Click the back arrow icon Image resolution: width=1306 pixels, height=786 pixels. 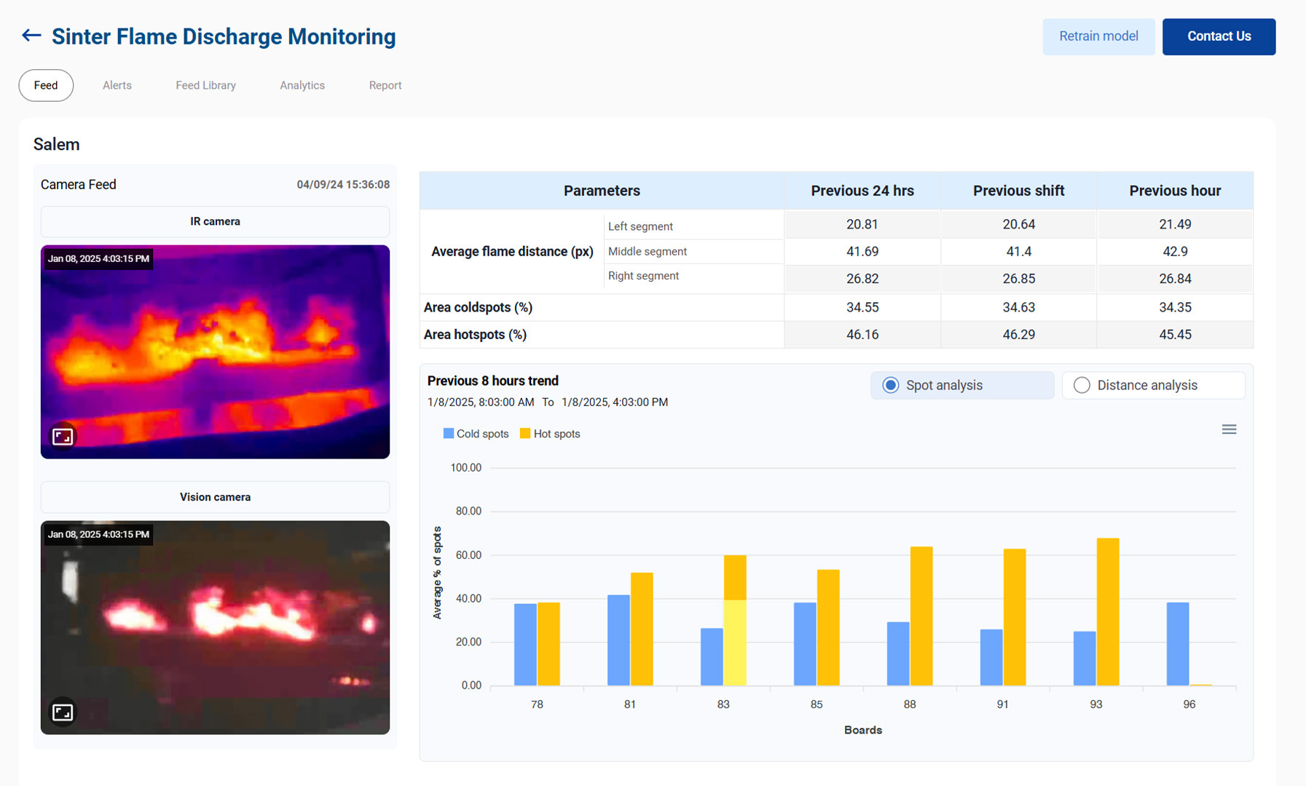31,35
